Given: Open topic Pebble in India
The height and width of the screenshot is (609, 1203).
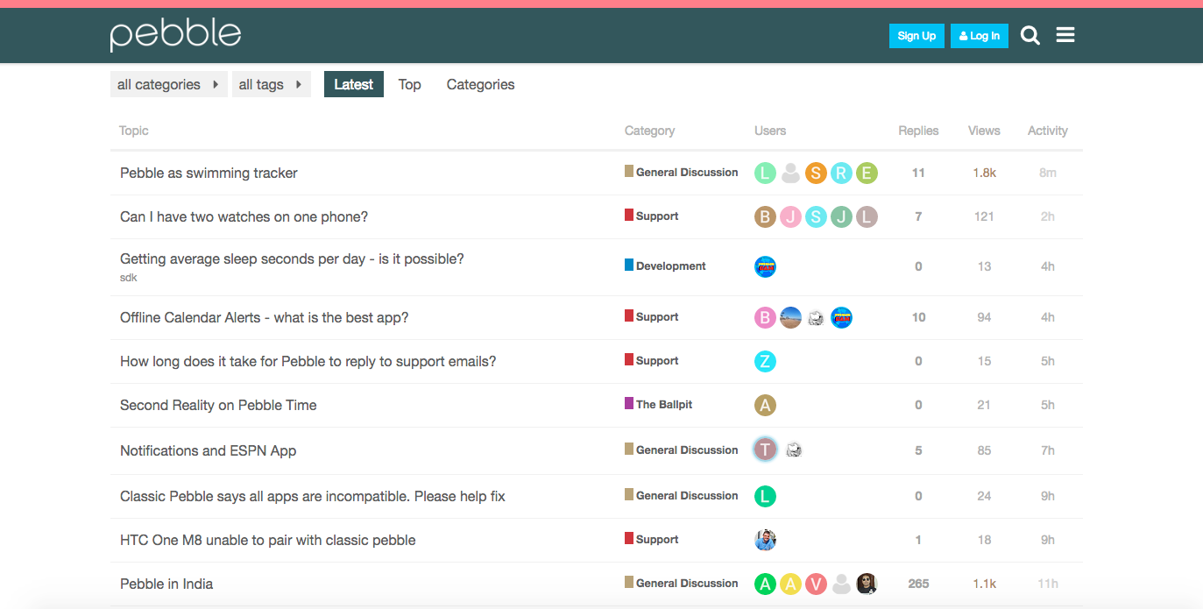Looking at the screenshot, I should tap(166, 584).
